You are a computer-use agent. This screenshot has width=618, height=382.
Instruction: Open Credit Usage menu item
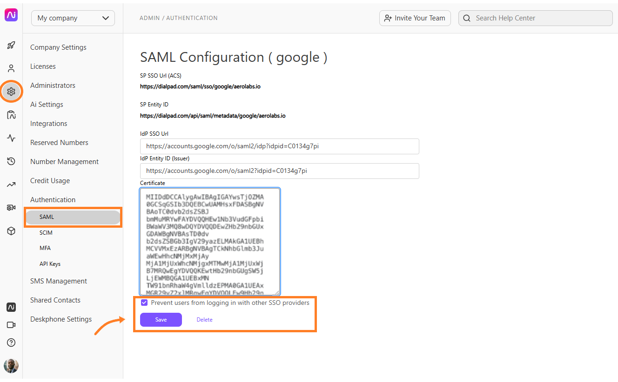click(x=50, y=181)
